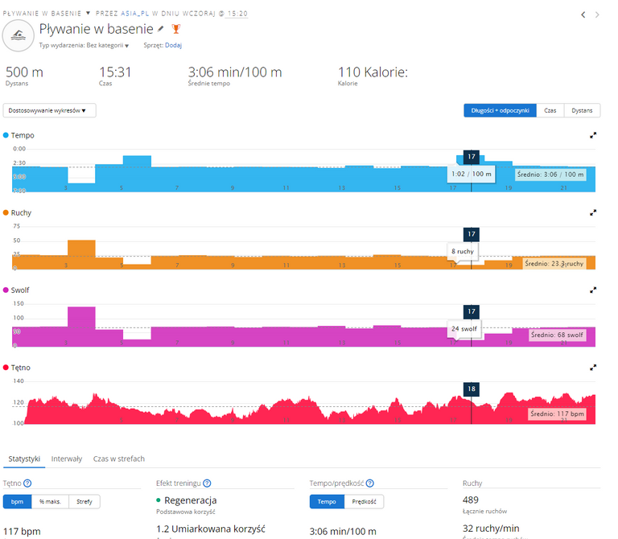Open Dostosowywanie wykresów dropdown

pos(49,111)
